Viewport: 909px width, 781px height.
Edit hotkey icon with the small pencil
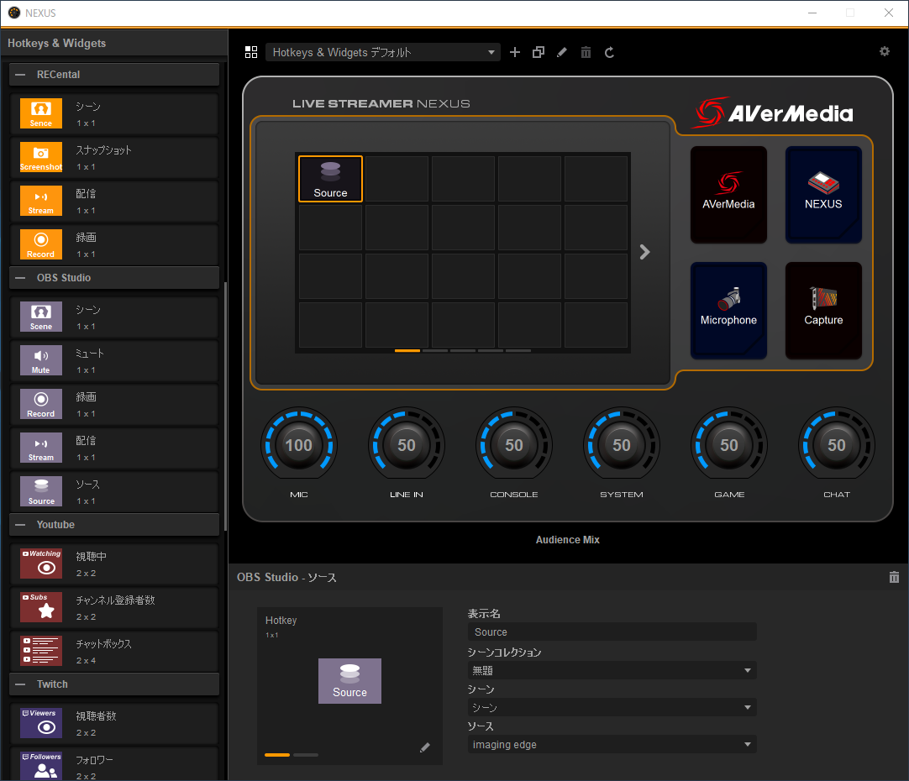pos(425,747)
